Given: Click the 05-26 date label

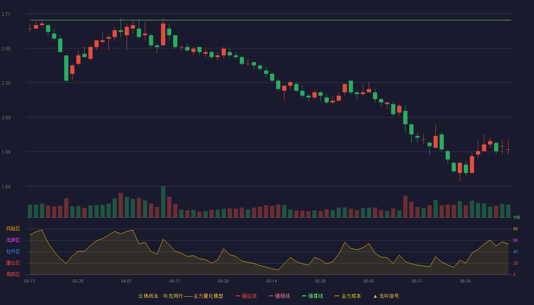Looking at the screenshot, I should [320, 281].
